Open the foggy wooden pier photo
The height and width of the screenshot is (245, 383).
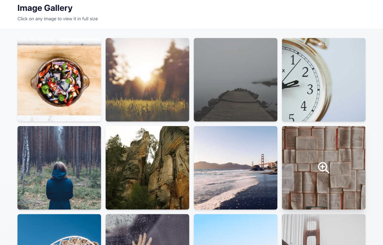coord(235,80)
